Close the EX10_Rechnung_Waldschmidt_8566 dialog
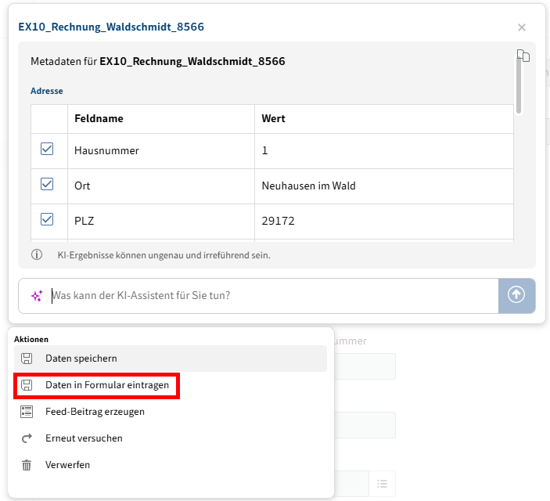 point(522,27)
